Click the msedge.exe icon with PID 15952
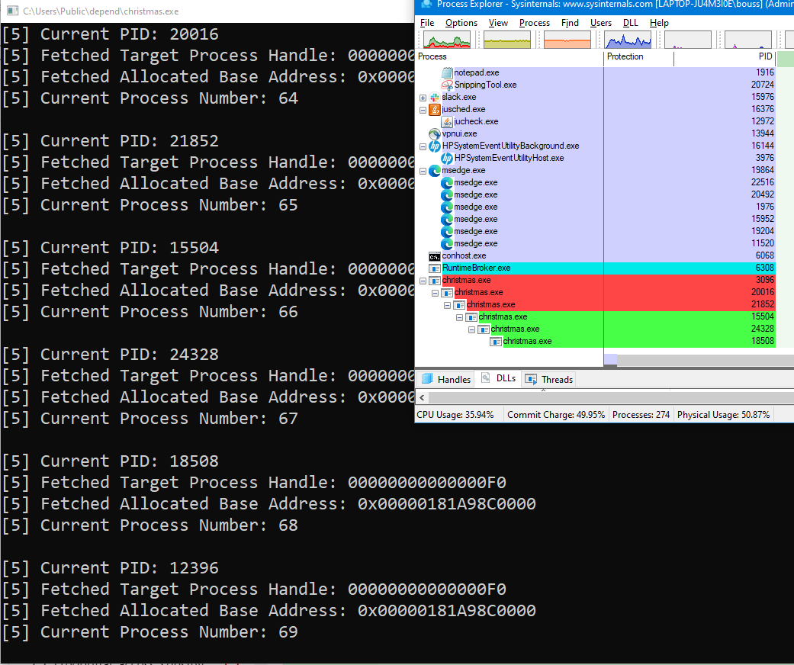This screenshot has width=794, height=665. (x=447, y=219)
